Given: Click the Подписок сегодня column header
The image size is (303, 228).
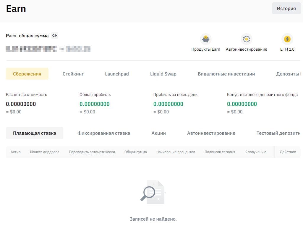Looking at the screenshot, I should click(x=220, y=152).
